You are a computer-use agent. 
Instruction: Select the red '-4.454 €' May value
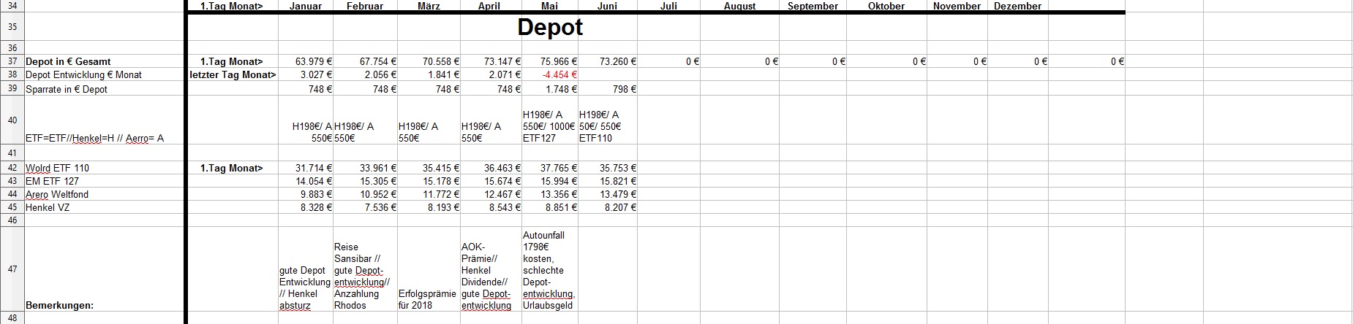[x=550, y=74]
